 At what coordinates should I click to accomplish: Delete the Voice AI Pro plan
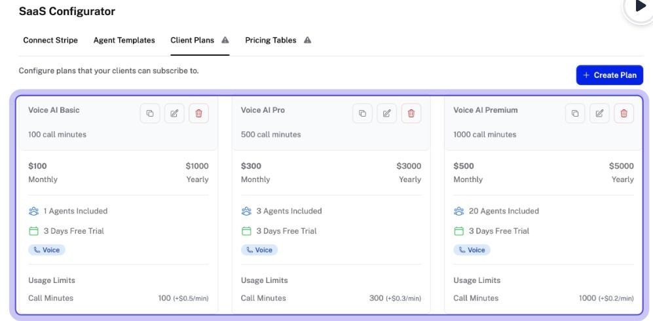click(411, 113)
